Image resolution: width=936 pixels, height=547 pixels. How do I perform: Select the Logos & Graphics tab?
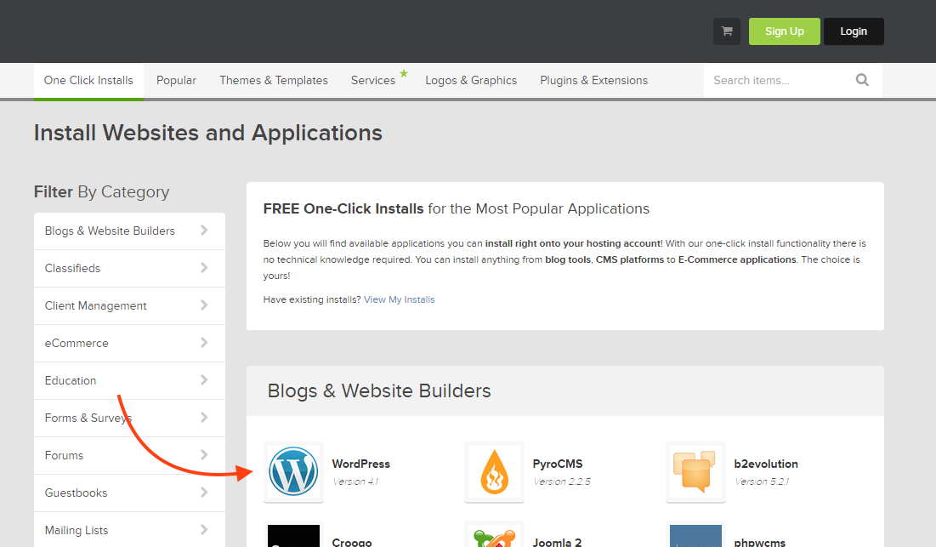(x=471, y=81)
